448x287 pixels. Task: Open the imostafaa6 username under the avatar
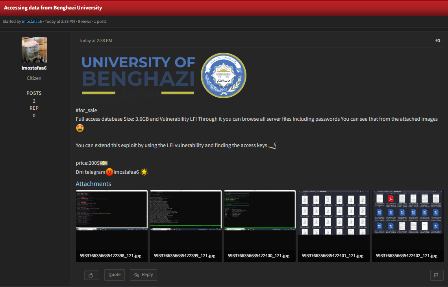pos(34,68)
